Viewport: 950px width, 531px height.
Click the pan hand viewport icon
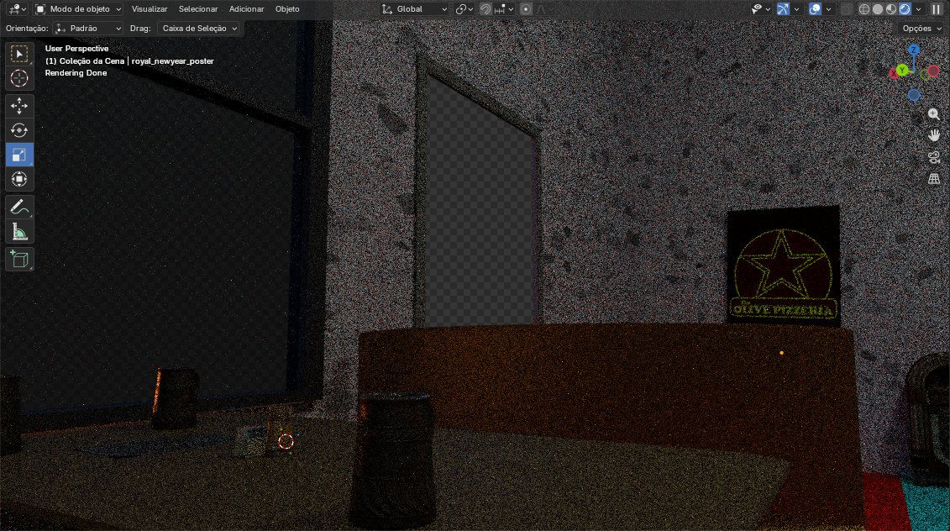coord(934,136)
